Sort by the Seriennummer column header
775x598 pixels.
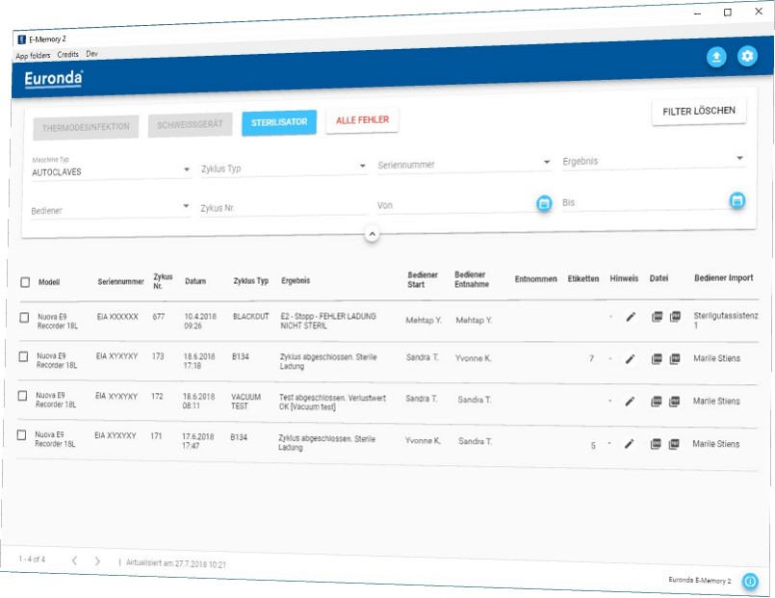point(120,282)
